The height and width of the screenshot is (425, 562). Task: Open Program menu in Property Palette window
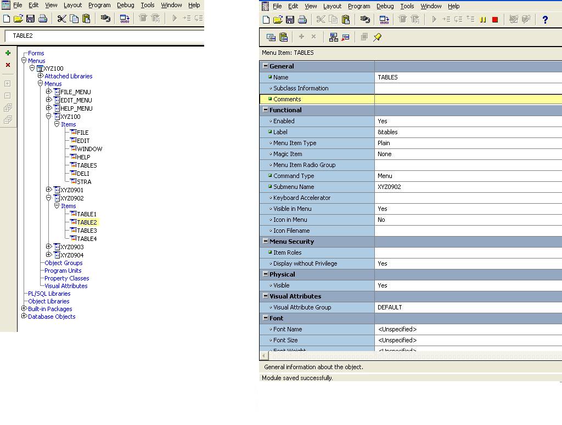coord(359,6)
